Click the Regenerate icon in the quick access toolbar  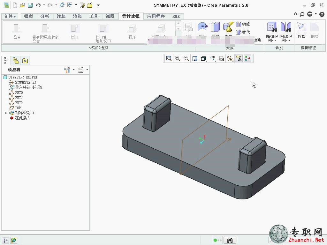[x=62, y=5]
